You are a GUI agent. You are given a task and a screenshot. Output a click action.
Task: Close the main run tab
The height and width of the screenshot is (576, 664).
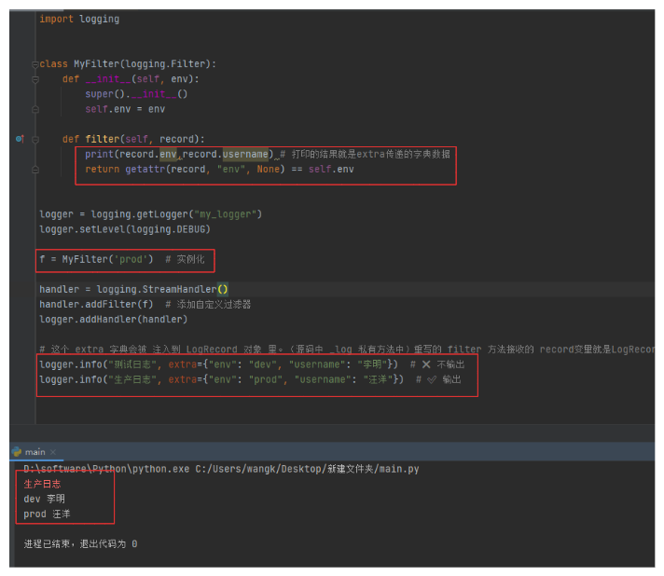pos(53,452)
